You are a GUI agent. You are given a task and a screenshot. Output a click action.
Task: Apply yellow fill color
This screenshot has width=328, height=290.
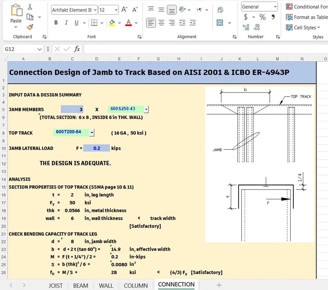[x=112, y=23]
